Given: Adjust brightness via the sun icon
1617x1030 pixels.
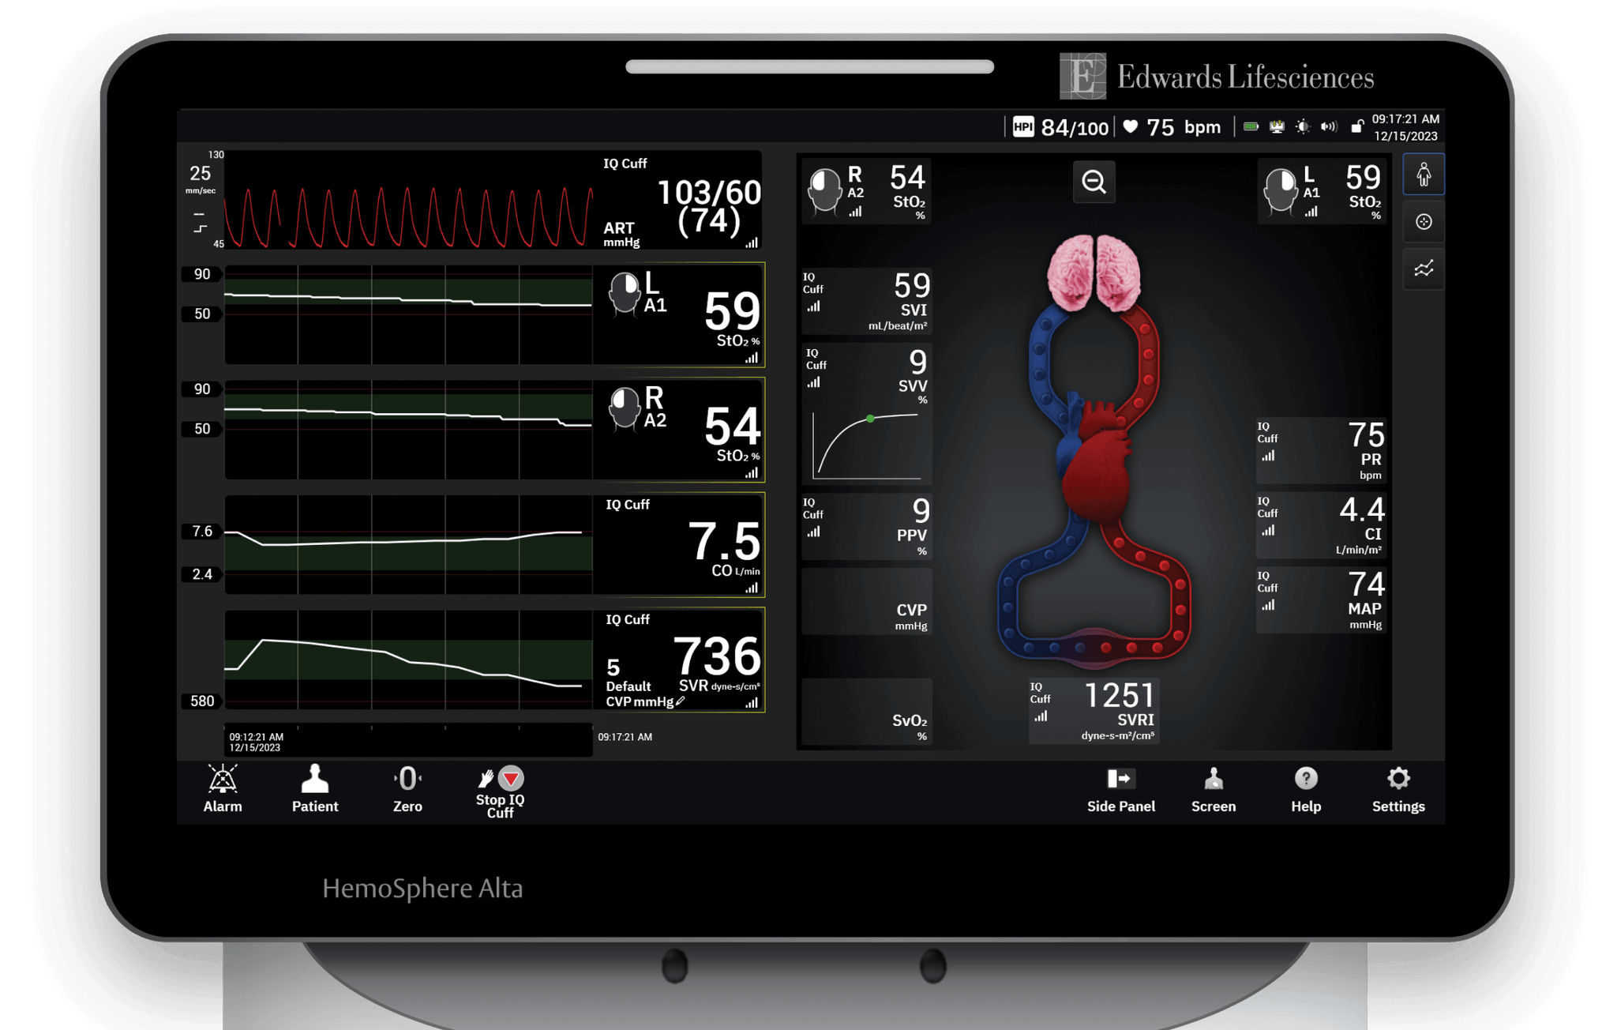Looking at the screenshot, I should (1303, 126).
